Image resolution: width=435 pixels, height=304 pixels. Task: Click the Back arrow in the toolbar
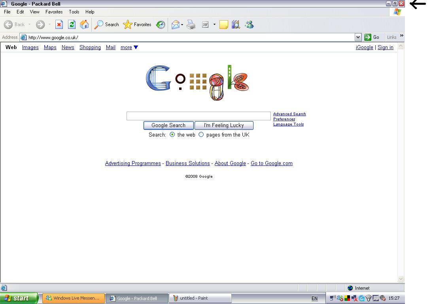tap(8, 25)
